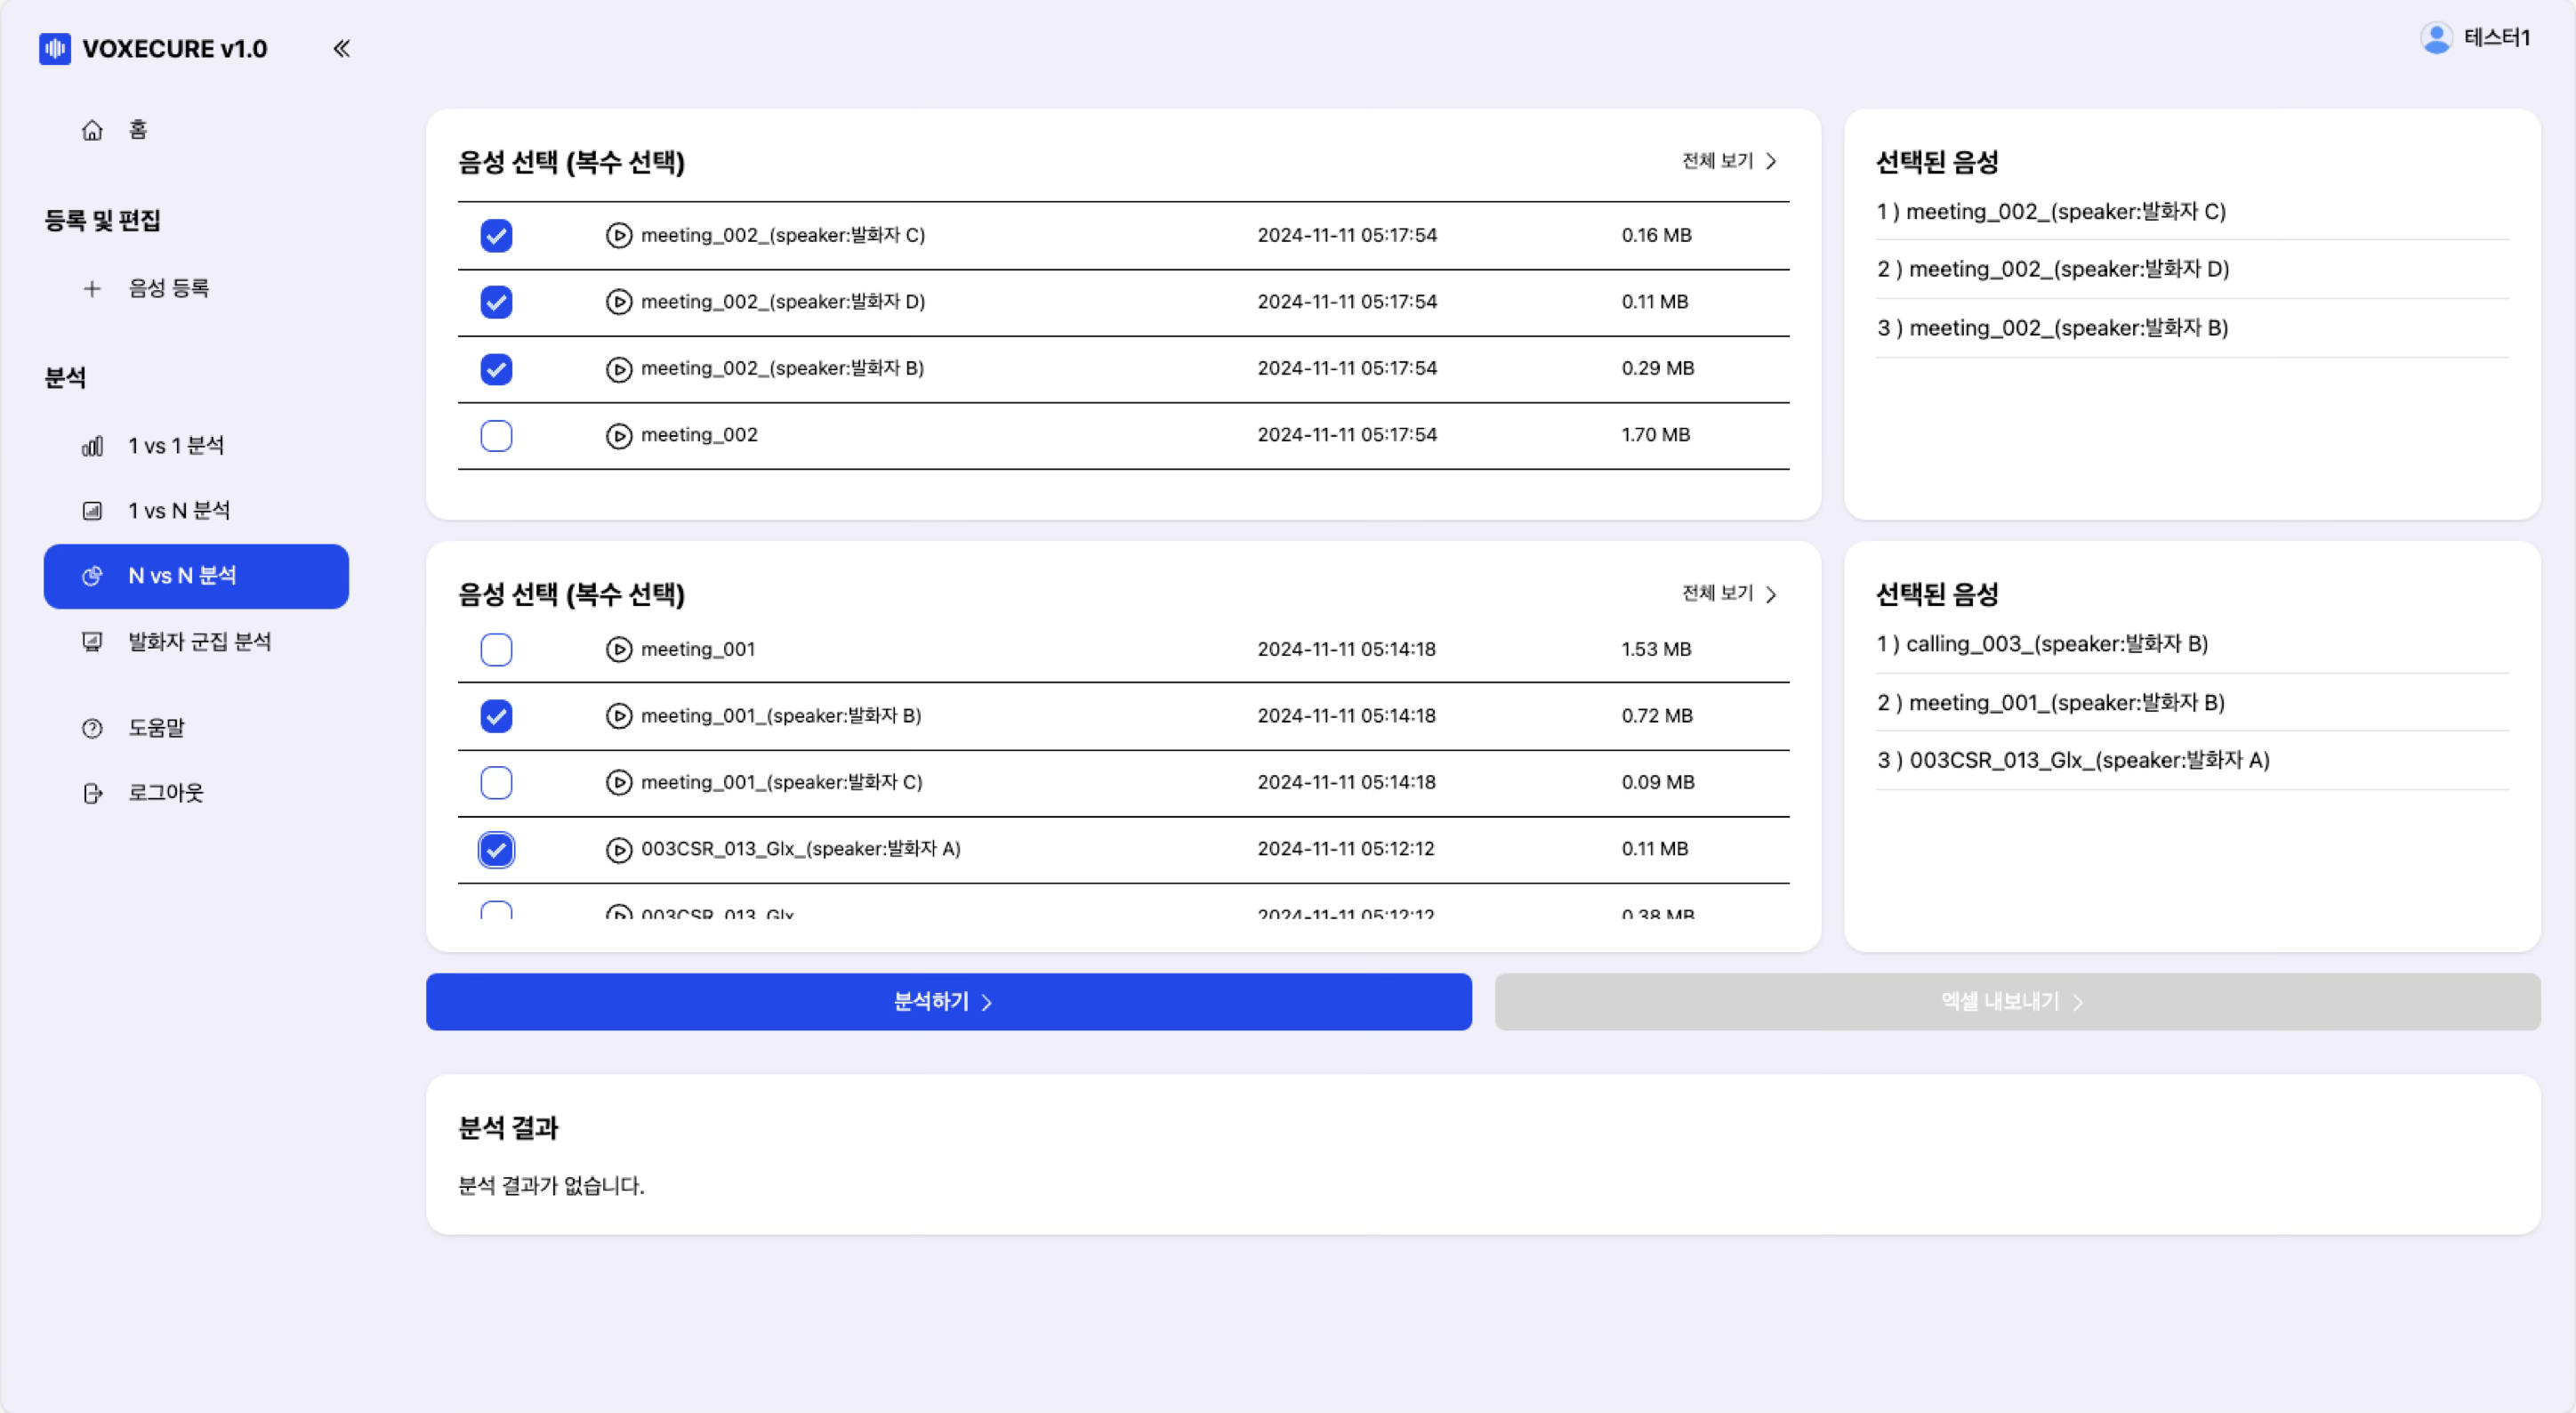Image resolution: width=2576 pixels, height=1413 pixels.
Task: Click the home icon in sidebar
Action: (x=92, y=130)
